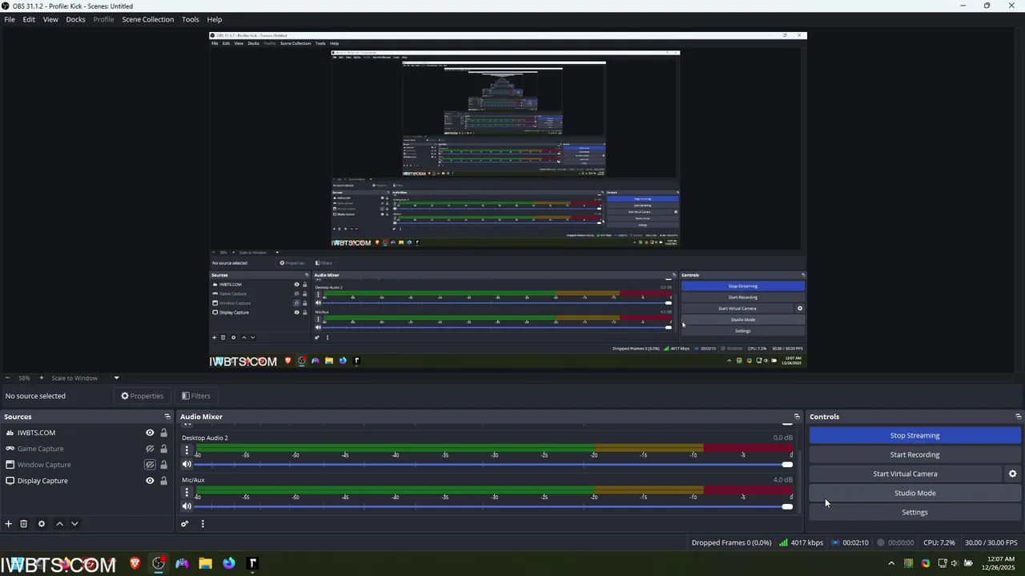Open the Mic/Aux three-dot options

click(187, 493)
